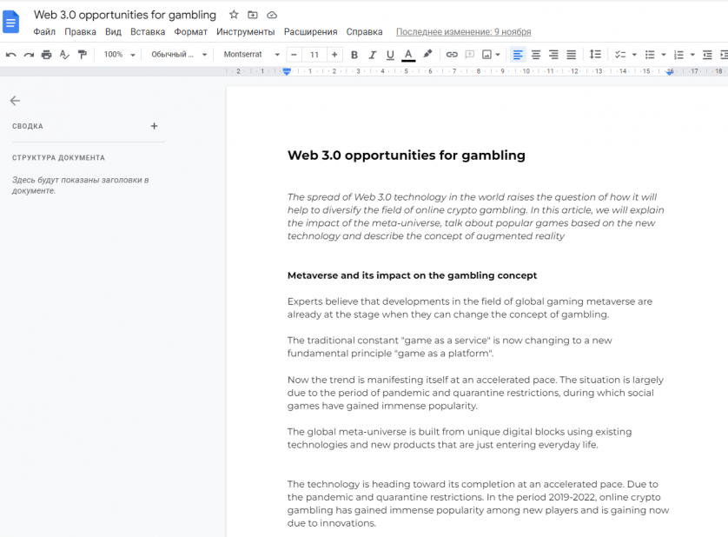The width and height of the screenshot is (728, 537).
Task: Increase font size with plus button
Action: coord(334,55)
